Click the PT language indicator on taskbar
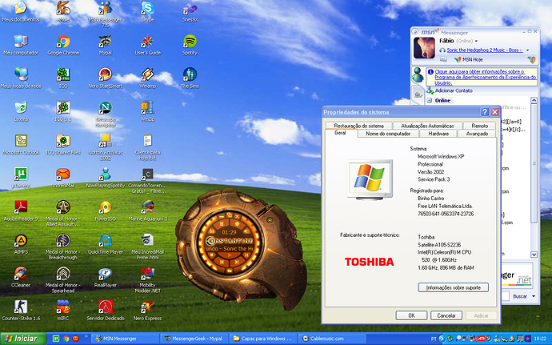This screenshot has width=552, height=345. (x=434, y=339)
